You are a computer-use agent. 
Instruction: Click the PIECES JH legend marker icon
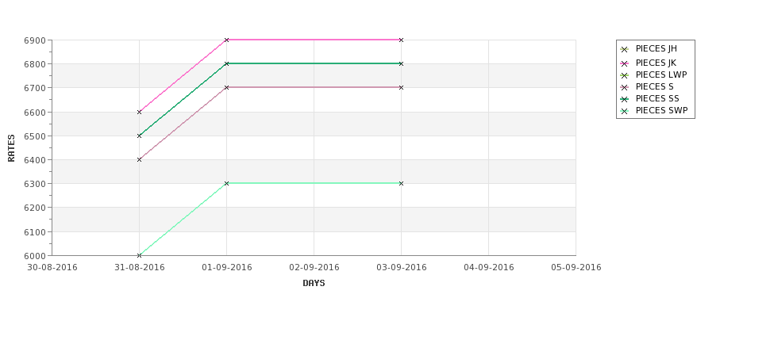point(625,49)
